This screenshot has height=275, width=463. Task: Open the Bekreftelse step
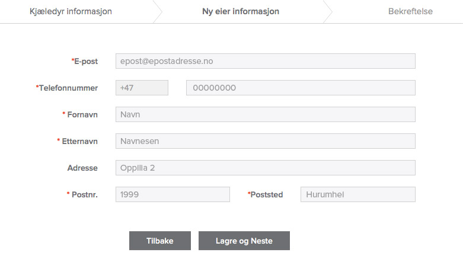(x=410, y=11)
